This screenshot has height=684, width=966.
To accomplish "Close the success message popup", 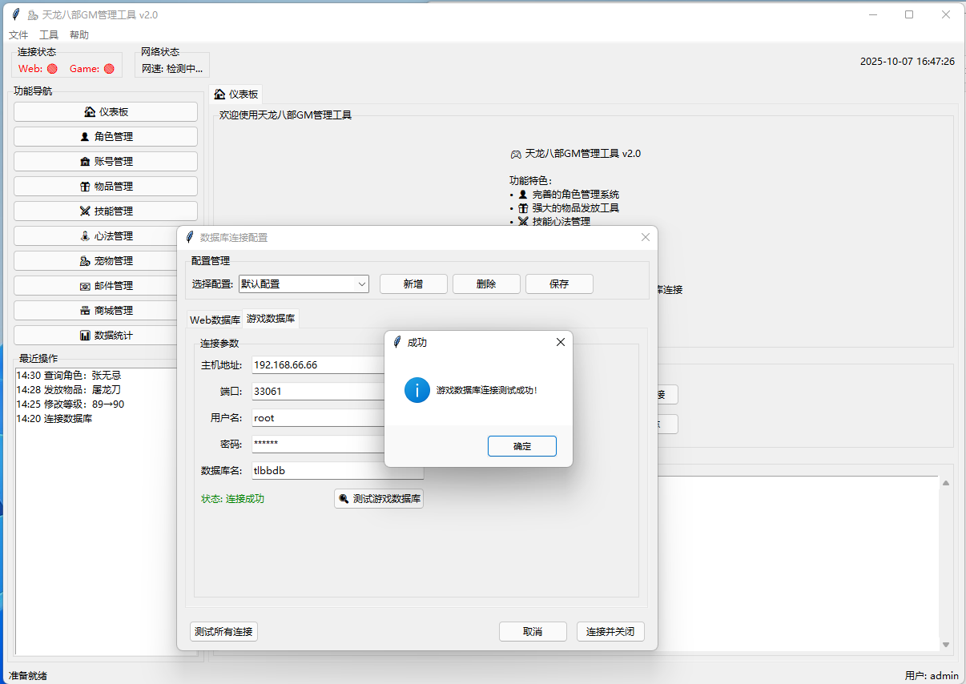I will [560, 342].
